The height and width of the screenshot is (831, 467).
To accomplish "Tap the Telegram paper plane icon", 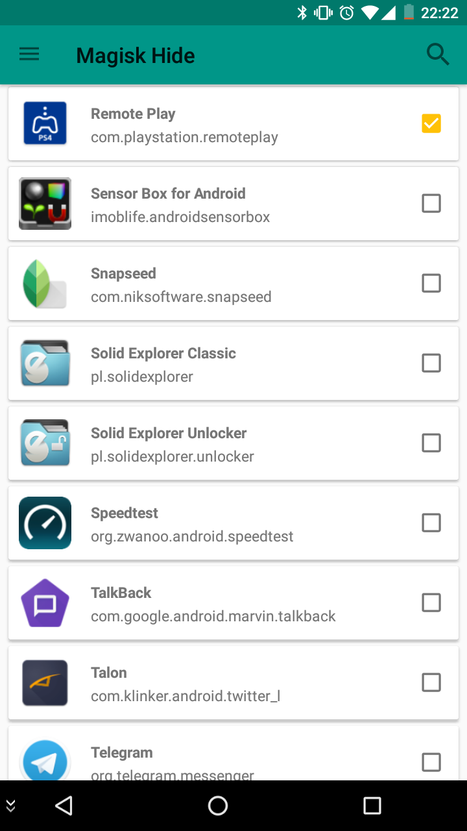I will [45, 760].
